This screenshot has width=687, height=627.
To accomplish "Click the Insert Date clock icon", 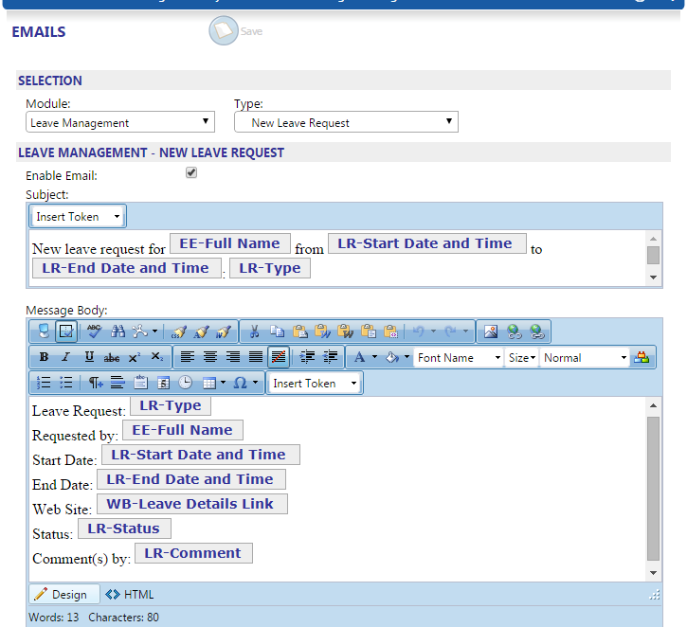I will pos(185,383).
